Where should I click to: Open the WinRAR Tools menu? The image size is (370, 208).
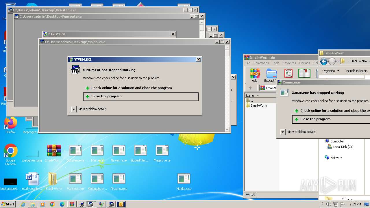(x=276, y=63)
